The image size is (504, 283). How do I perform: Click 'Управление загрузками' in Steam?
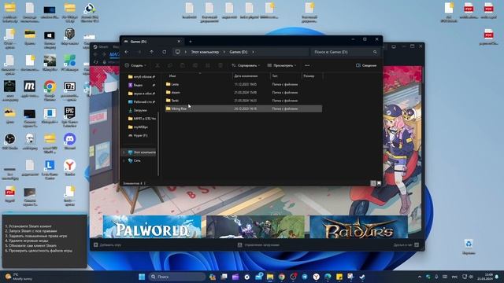[x=258, y=244]
